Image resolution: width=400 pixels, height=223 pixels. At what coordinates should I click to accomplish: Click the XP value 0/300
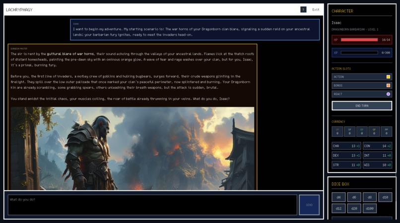point(386,53)
